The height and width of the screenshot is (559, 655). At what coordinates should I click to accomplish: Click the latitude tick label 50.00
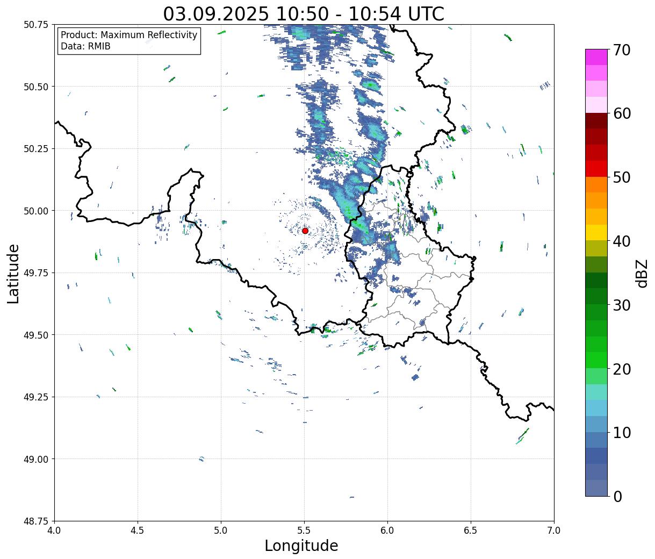coord(36,211)
